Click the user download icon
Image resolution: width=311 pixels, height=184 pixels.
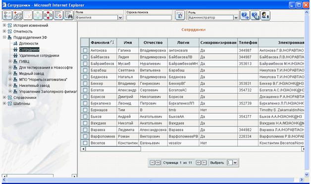coord(265,15)
